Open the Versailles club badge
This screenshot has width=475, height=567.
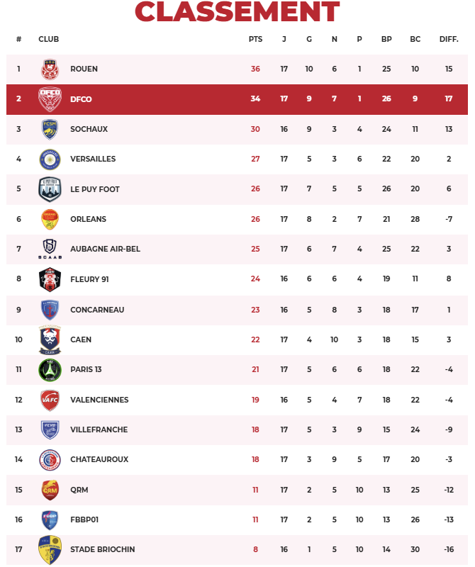point(50,159)
